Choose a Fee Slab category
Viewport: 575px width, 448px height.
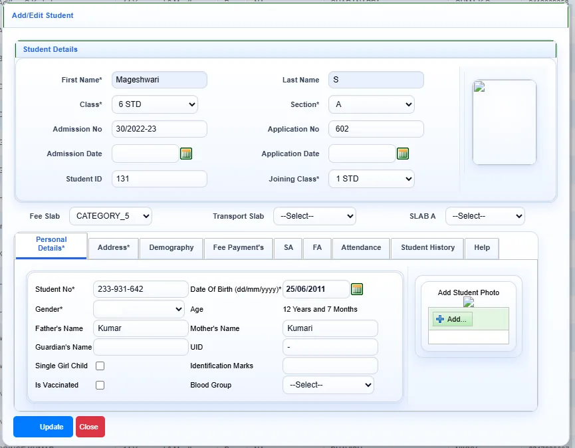pos(110,216)
